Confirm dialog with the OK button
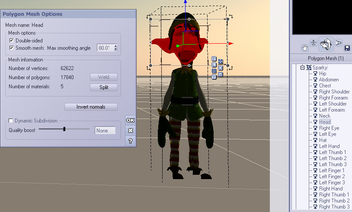 click(x=131, y=120)
